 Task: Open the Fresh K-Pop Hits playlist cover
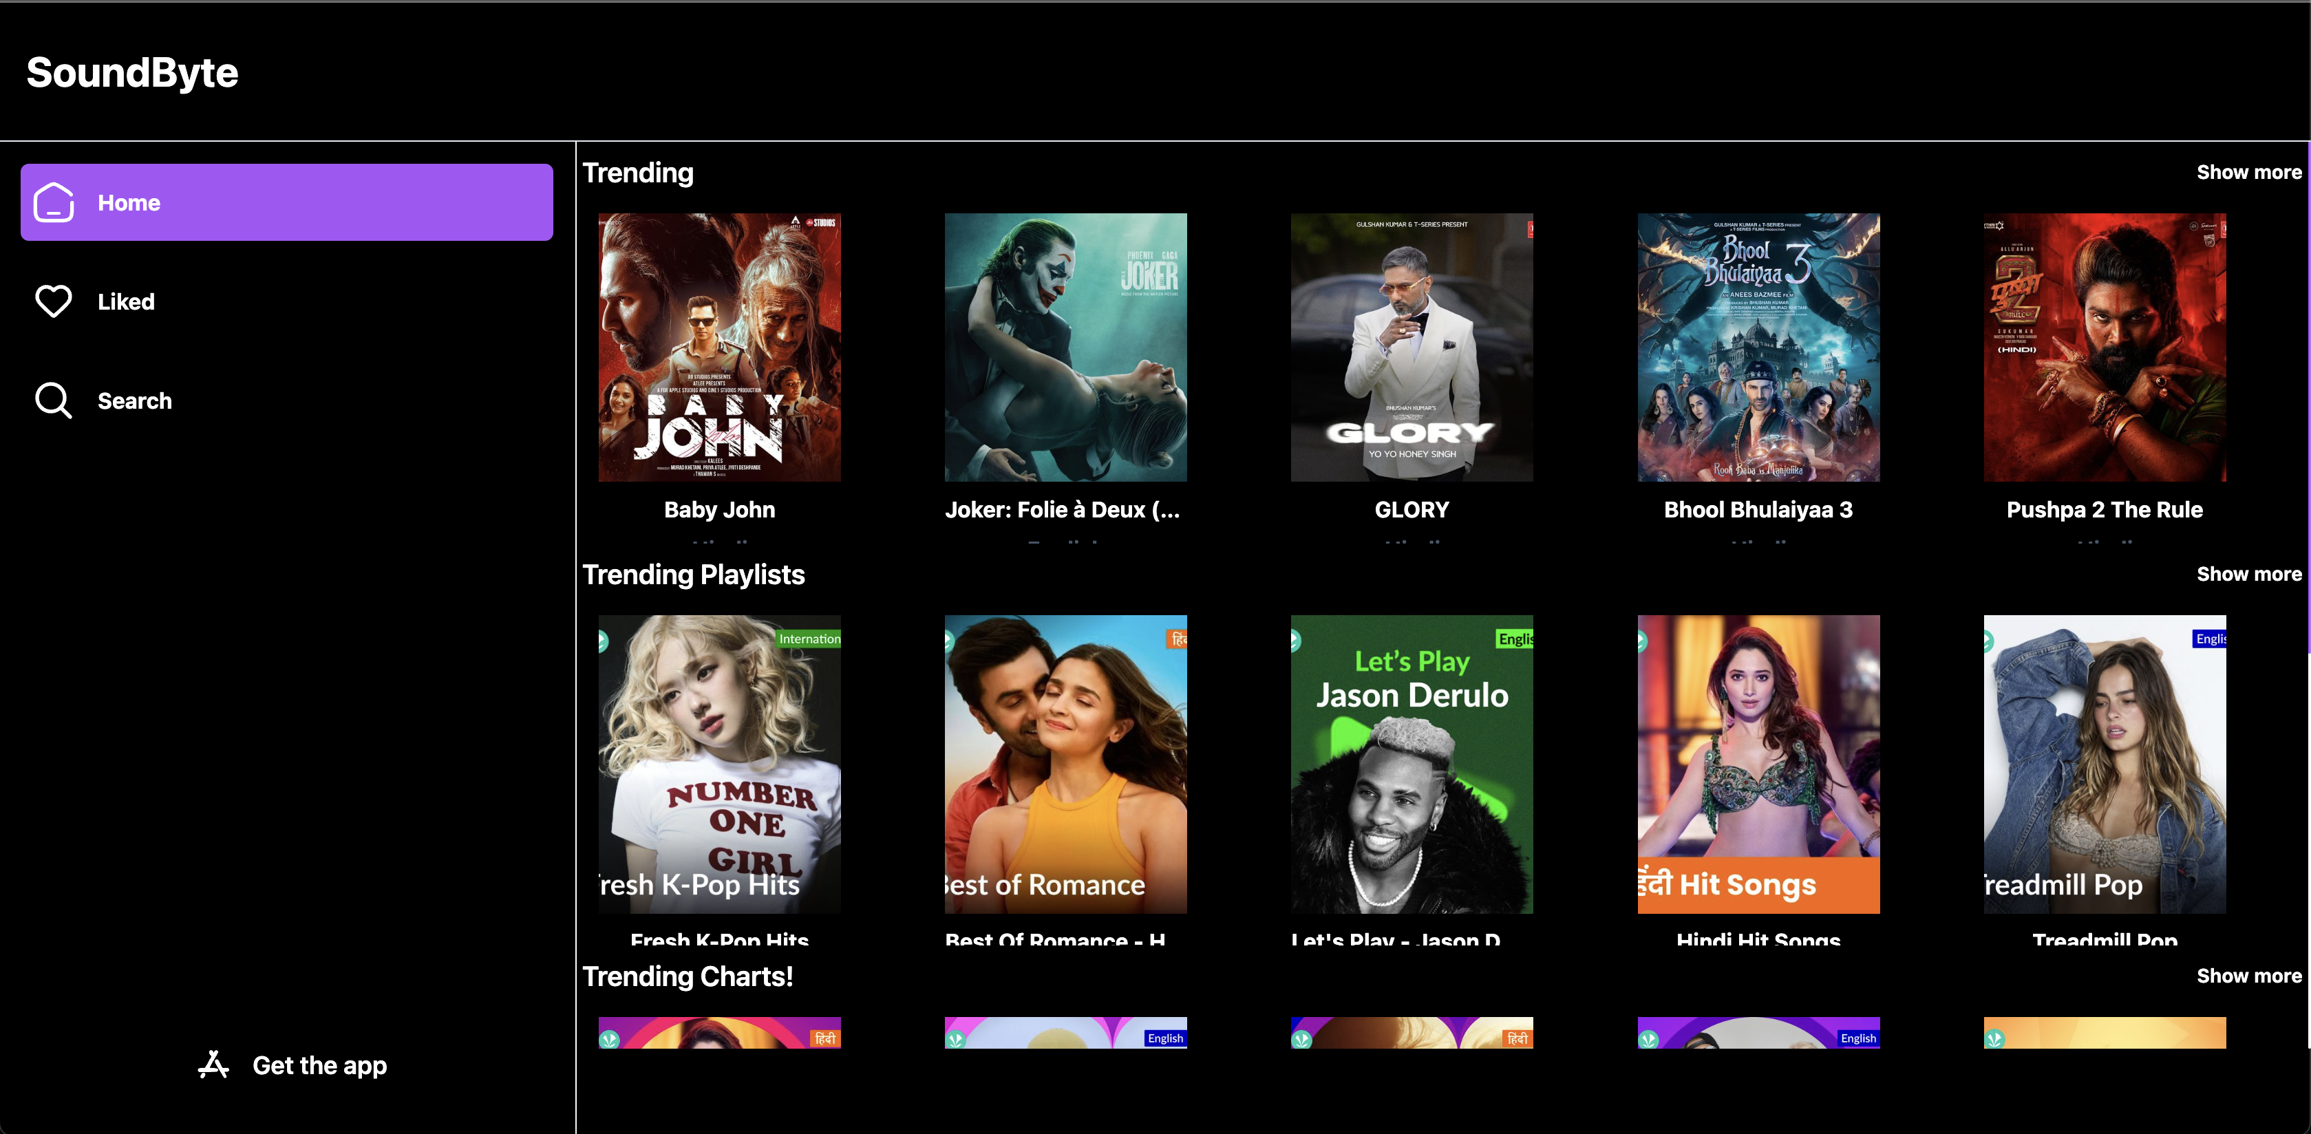tap(719, 764)
